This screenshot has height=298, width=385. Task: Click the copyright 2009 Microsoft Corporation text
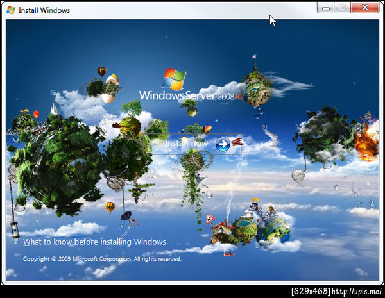point(102,259)
